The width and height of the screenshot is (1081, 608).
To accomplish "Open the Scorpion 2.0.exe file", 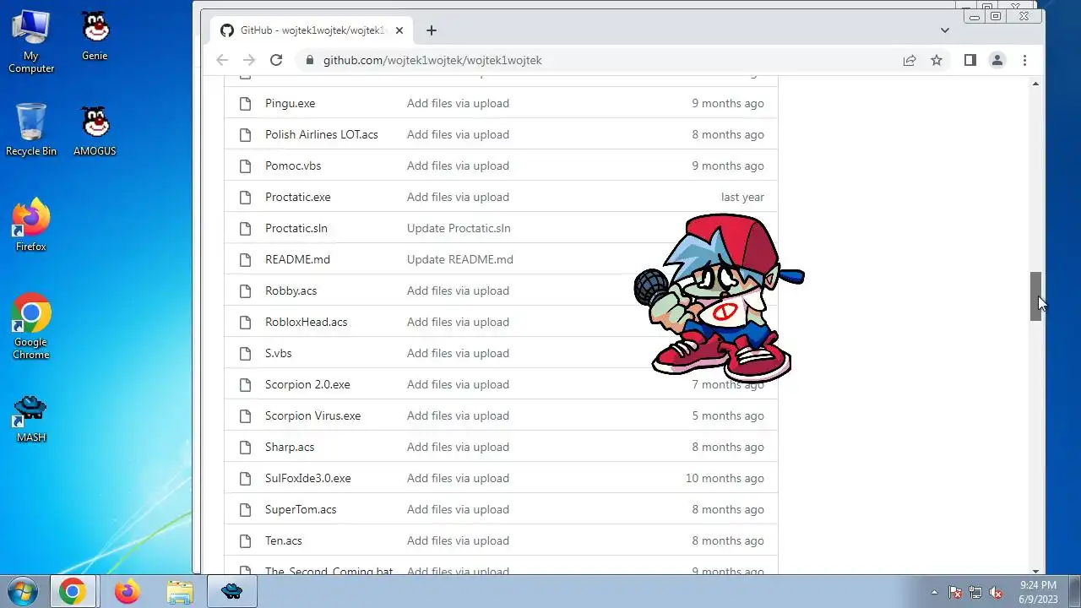I will pos(307,384).
